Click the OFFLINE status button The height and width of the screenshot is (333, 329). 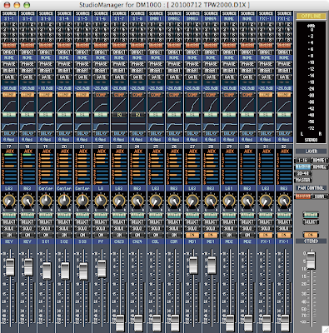point(311,16)
